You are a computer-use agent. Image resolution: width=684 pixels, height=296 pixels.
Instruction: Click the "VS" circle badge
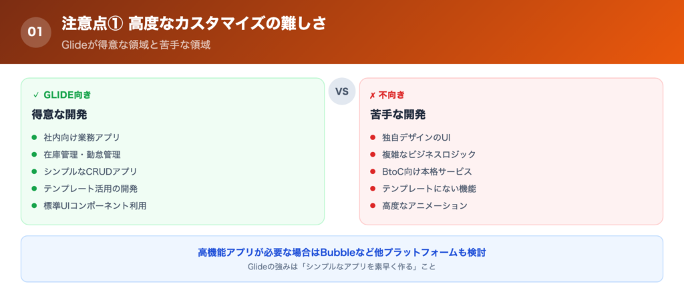click(x=342, y=91)
